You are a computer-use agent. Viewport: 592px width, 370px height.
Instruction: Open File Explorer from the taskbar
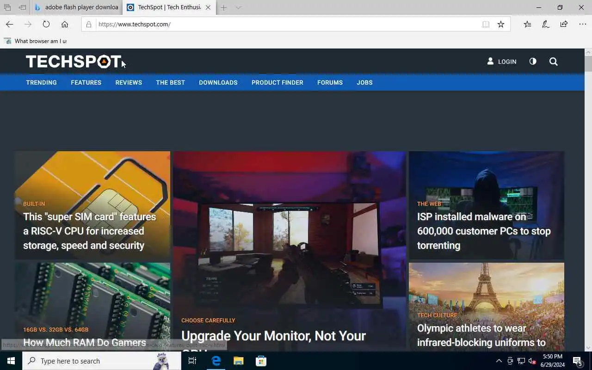pos(238,361)
